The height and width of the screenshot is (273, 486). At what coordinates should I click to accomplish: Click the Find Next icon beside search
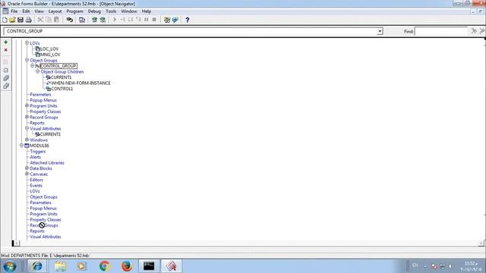pos(474,31)
